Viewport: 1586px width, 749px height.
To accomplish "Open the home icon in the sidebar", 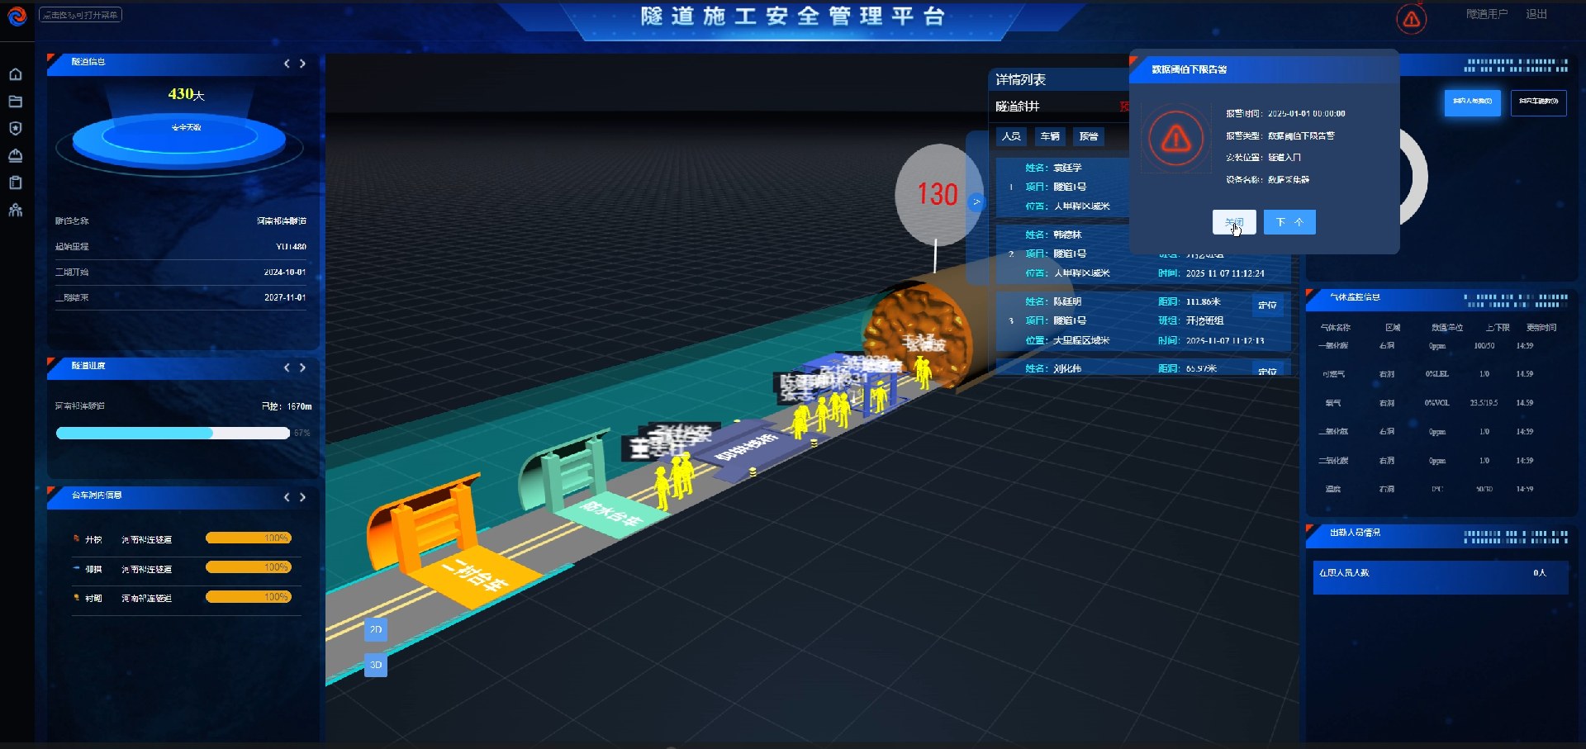I will [16, 74].
